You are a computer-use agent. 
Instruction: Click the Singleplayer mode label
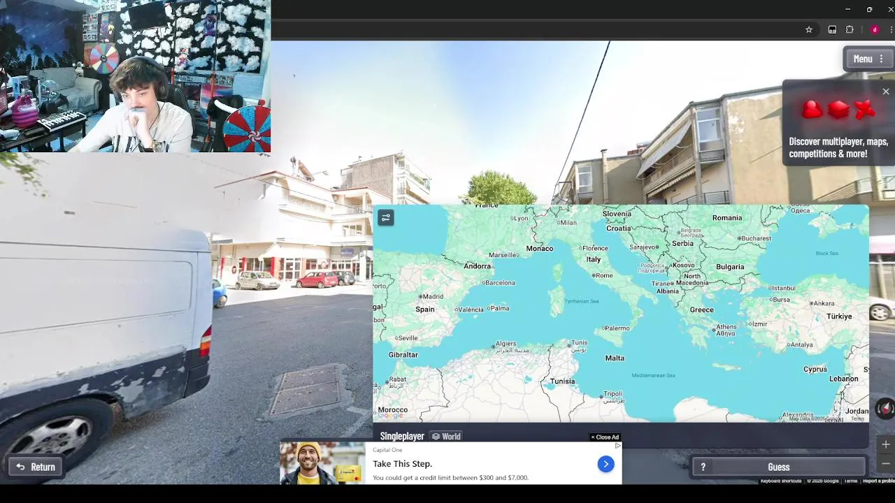402,437
